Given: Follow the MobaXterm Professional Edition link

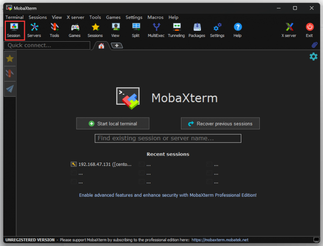Looking at the screenshot, I should pyautogui.click(x=168, y=195).
